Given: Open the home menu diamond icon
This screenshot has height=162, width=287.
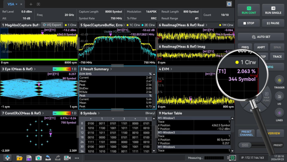Looking at the screenshot, I should point(7,158).
